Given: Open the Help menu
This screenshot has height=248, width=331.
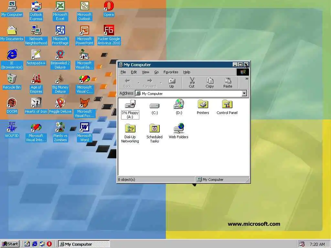Looking at the screenshot, I should tap(187, 72).
